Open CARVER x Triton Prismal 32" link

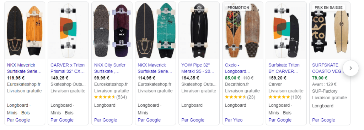coord(68,68)
